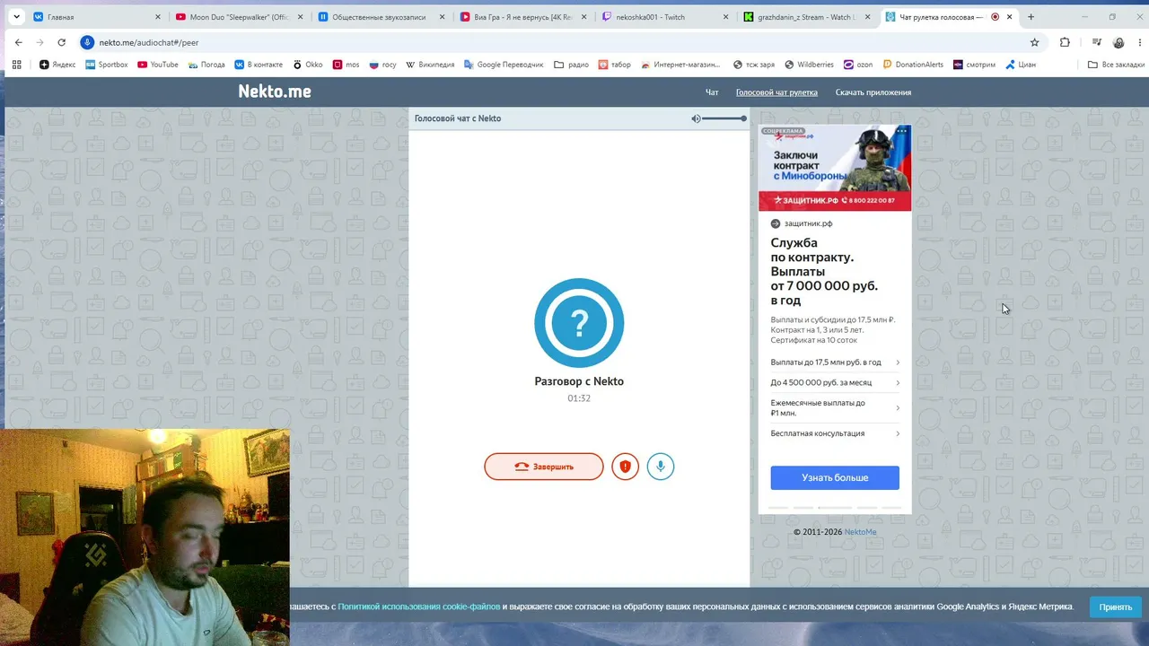Expand the Выплаты до 17,5 млн руб. в год row
Image resolution: width=1149 pixels, height=646 pixels.
[x=835, y=362]
